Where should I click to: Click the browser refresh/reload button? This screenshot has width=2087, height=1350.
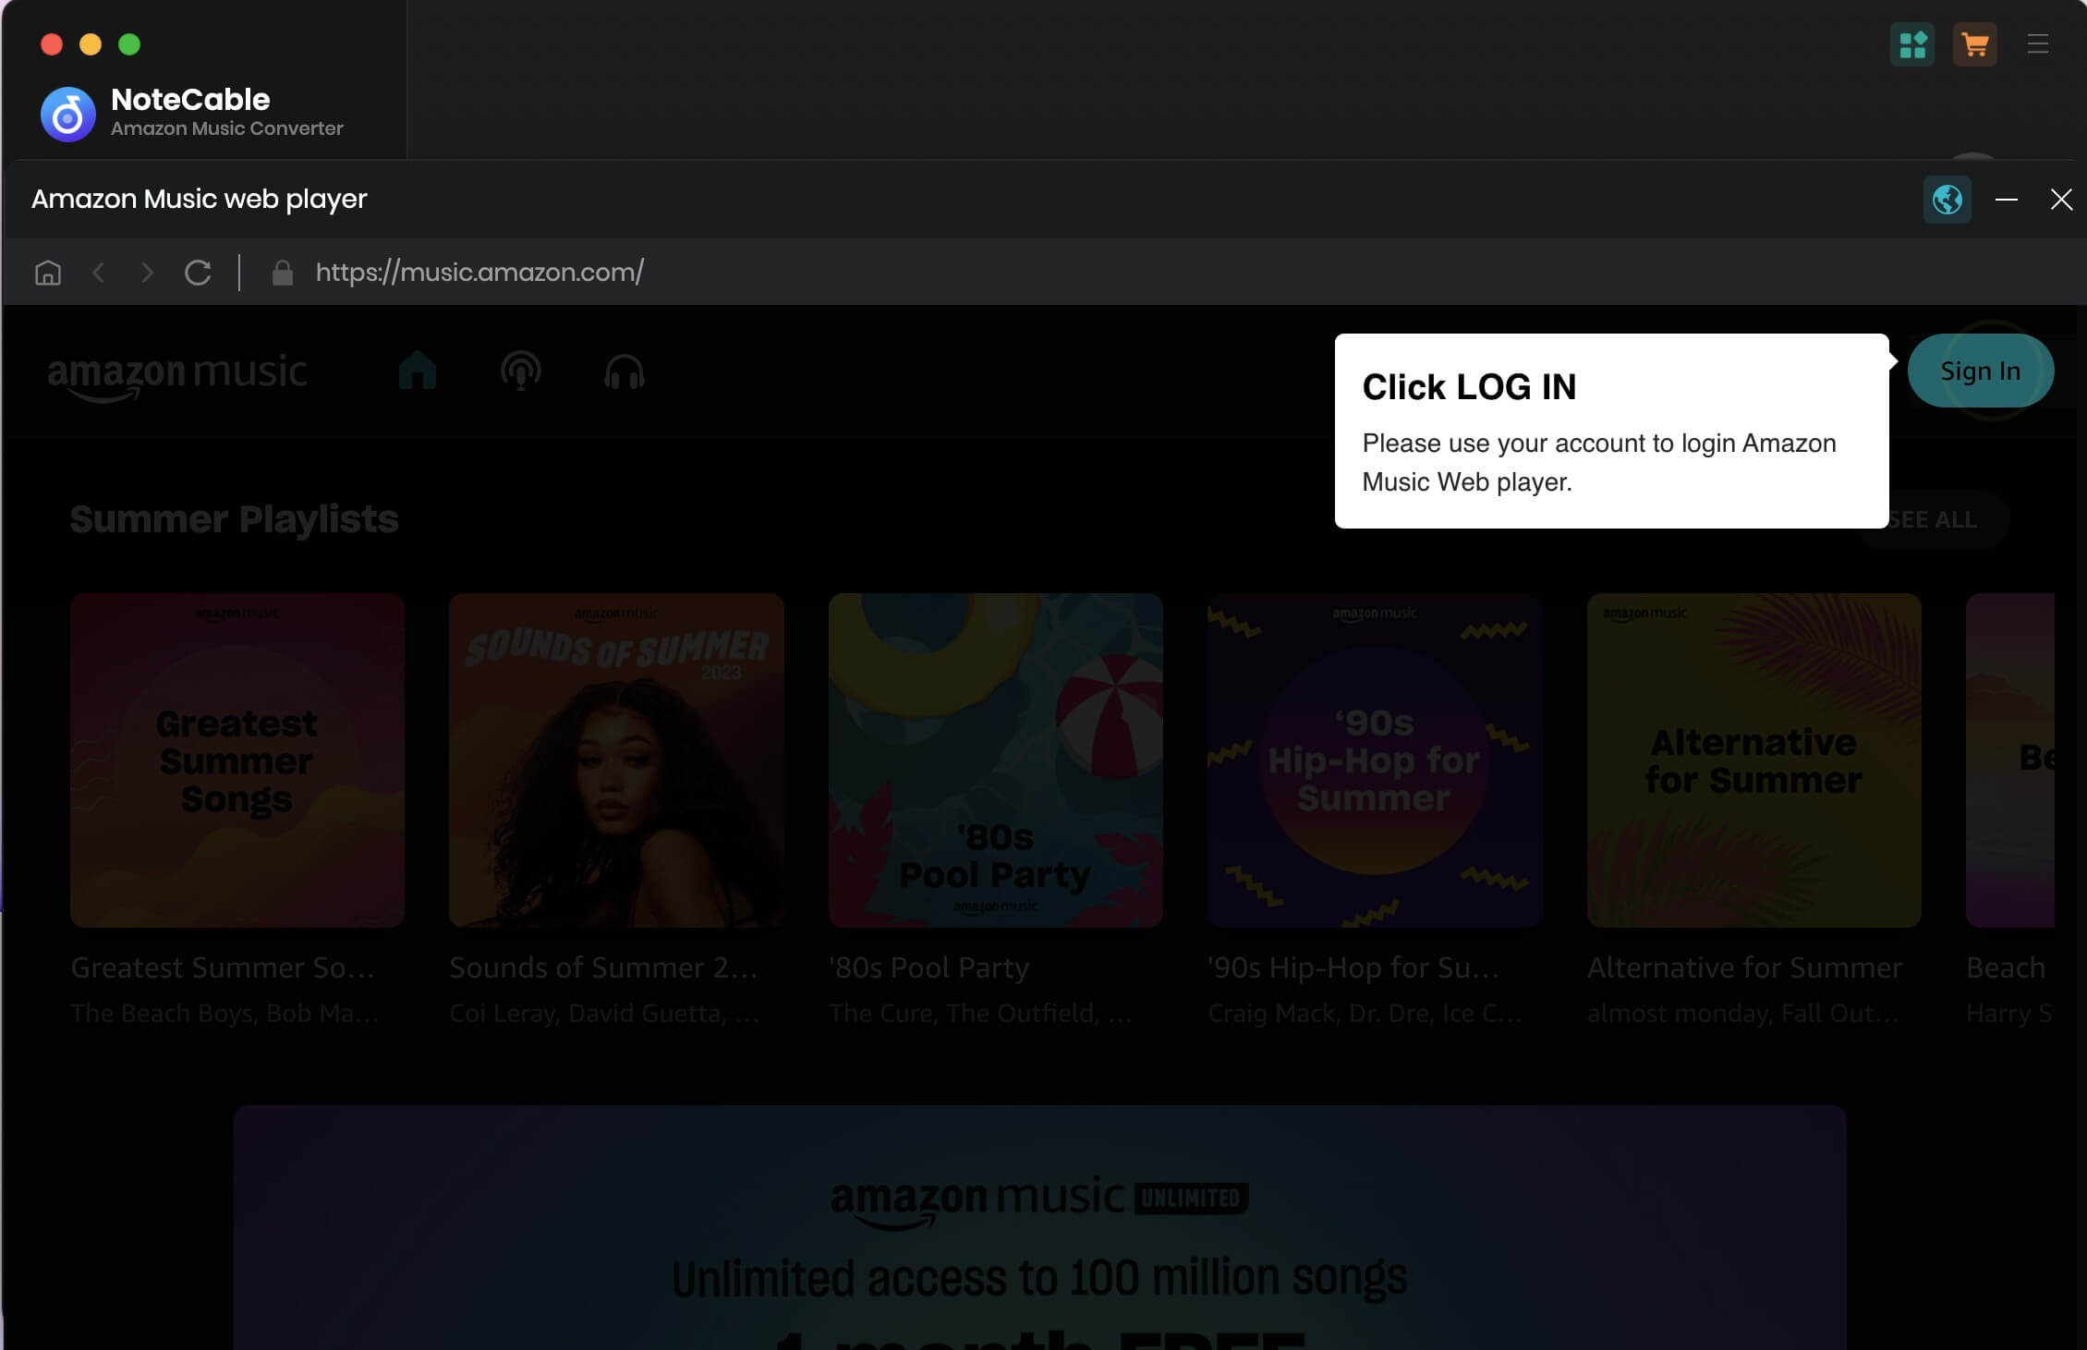click(x=198, y=273)
